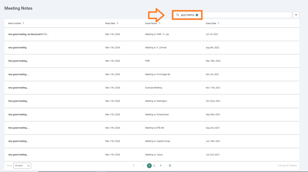Viewport: 308px width, 172px height.
Task: Click event date 'Mar 18th, 2022'
Action: (213, 61)
